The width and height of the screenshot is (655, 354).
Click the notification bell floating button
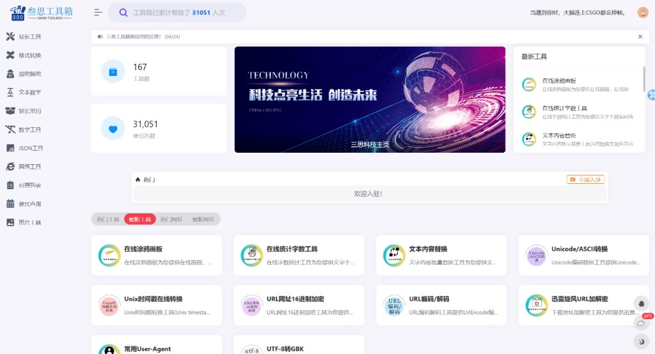click(x=641, y=304)
